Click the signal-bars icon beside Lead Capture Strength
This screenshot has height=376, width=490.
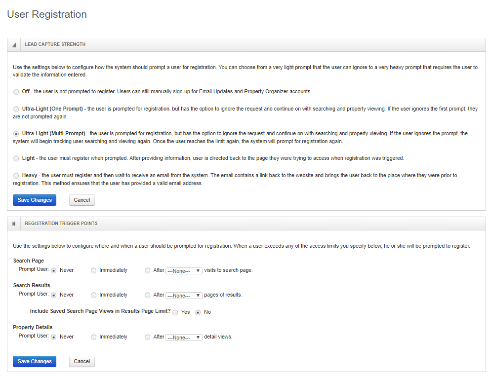14,45
